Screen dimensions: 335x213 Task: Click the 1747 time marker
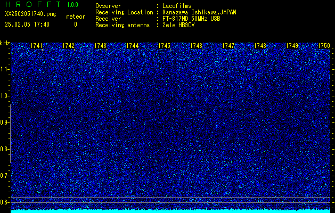pos(228,46)
